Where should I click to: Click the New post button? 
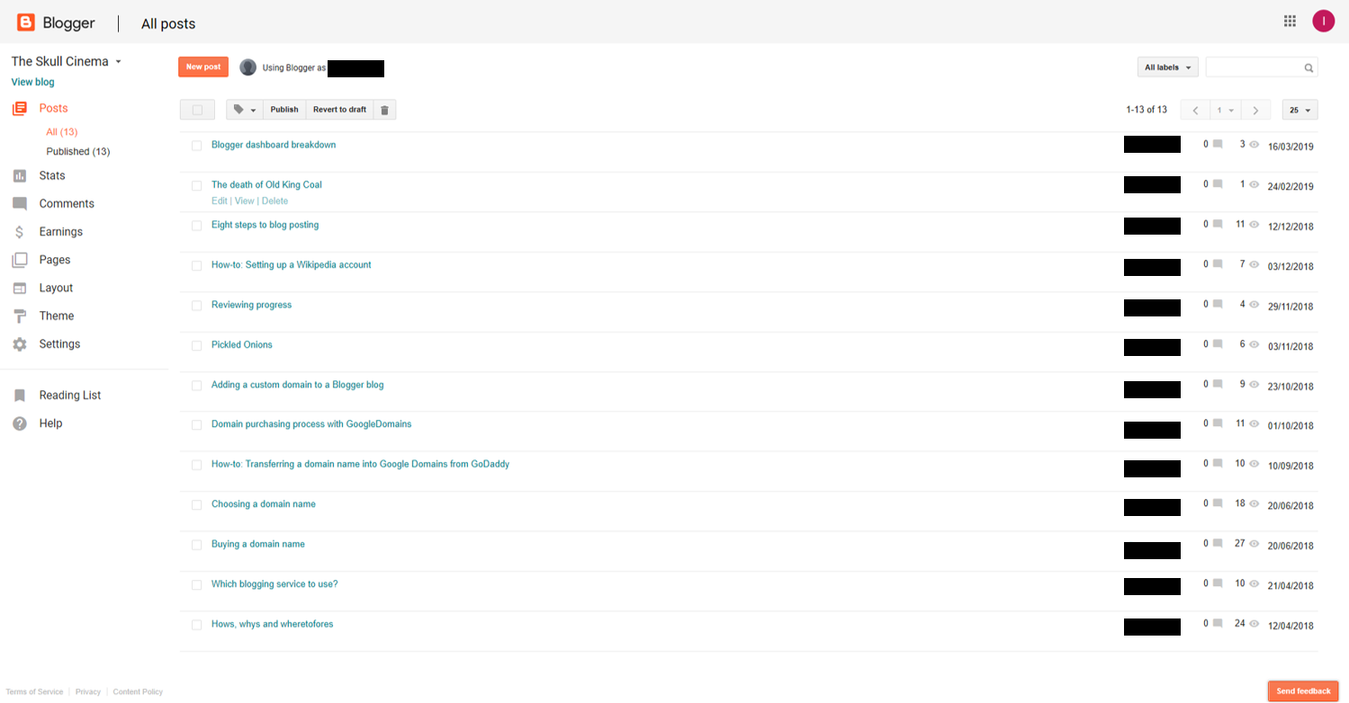202,67
